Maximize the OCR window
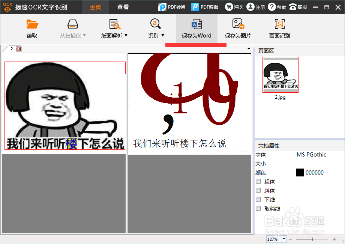Viewport: 345px width, 244px height. point(327,7)
